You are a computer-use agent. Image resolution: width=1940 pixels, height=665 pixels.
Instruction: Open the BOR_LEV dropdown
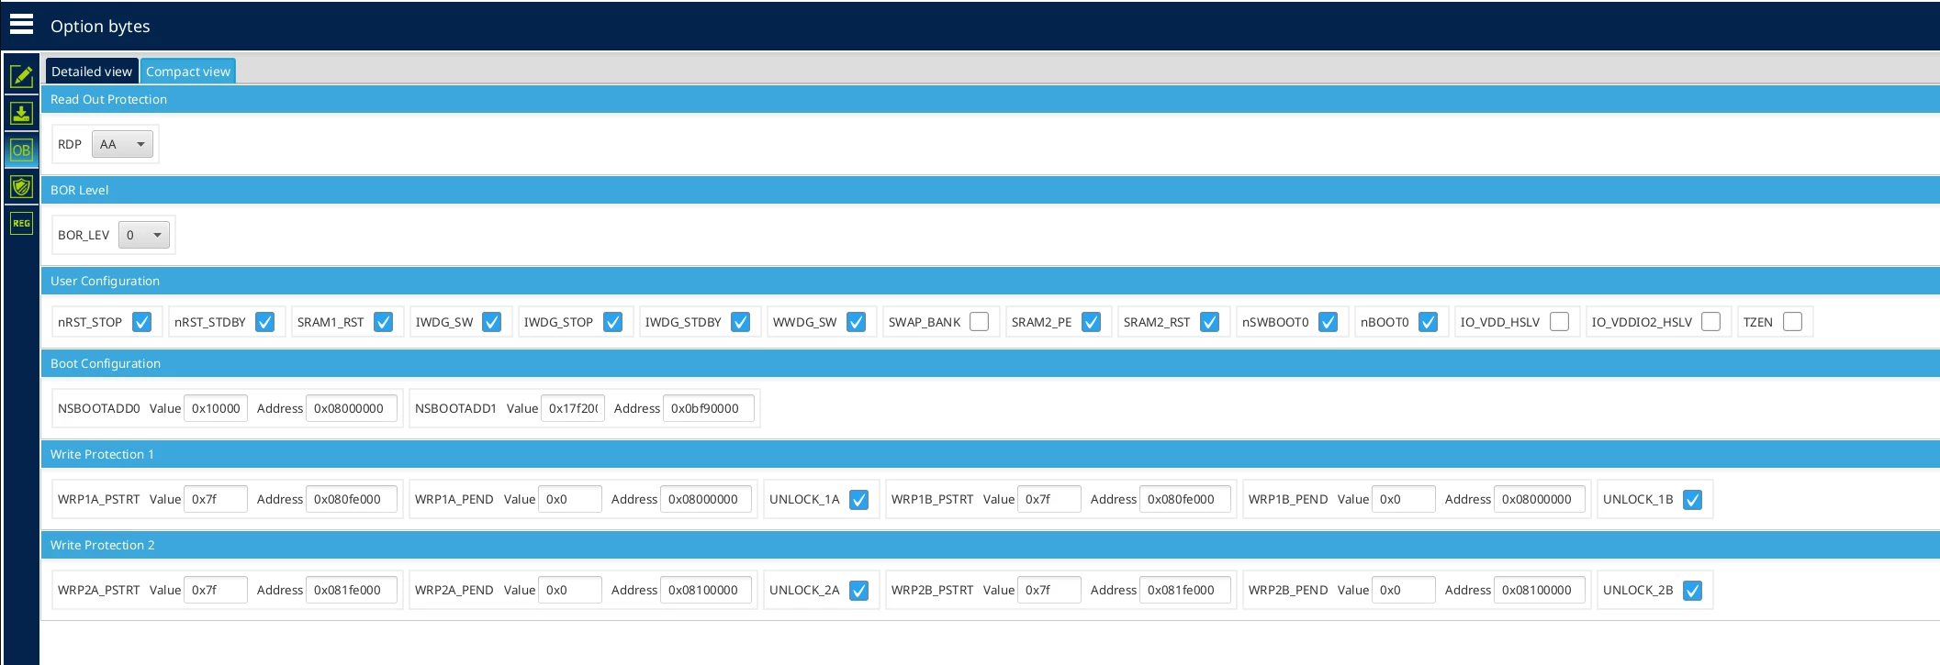144,235
